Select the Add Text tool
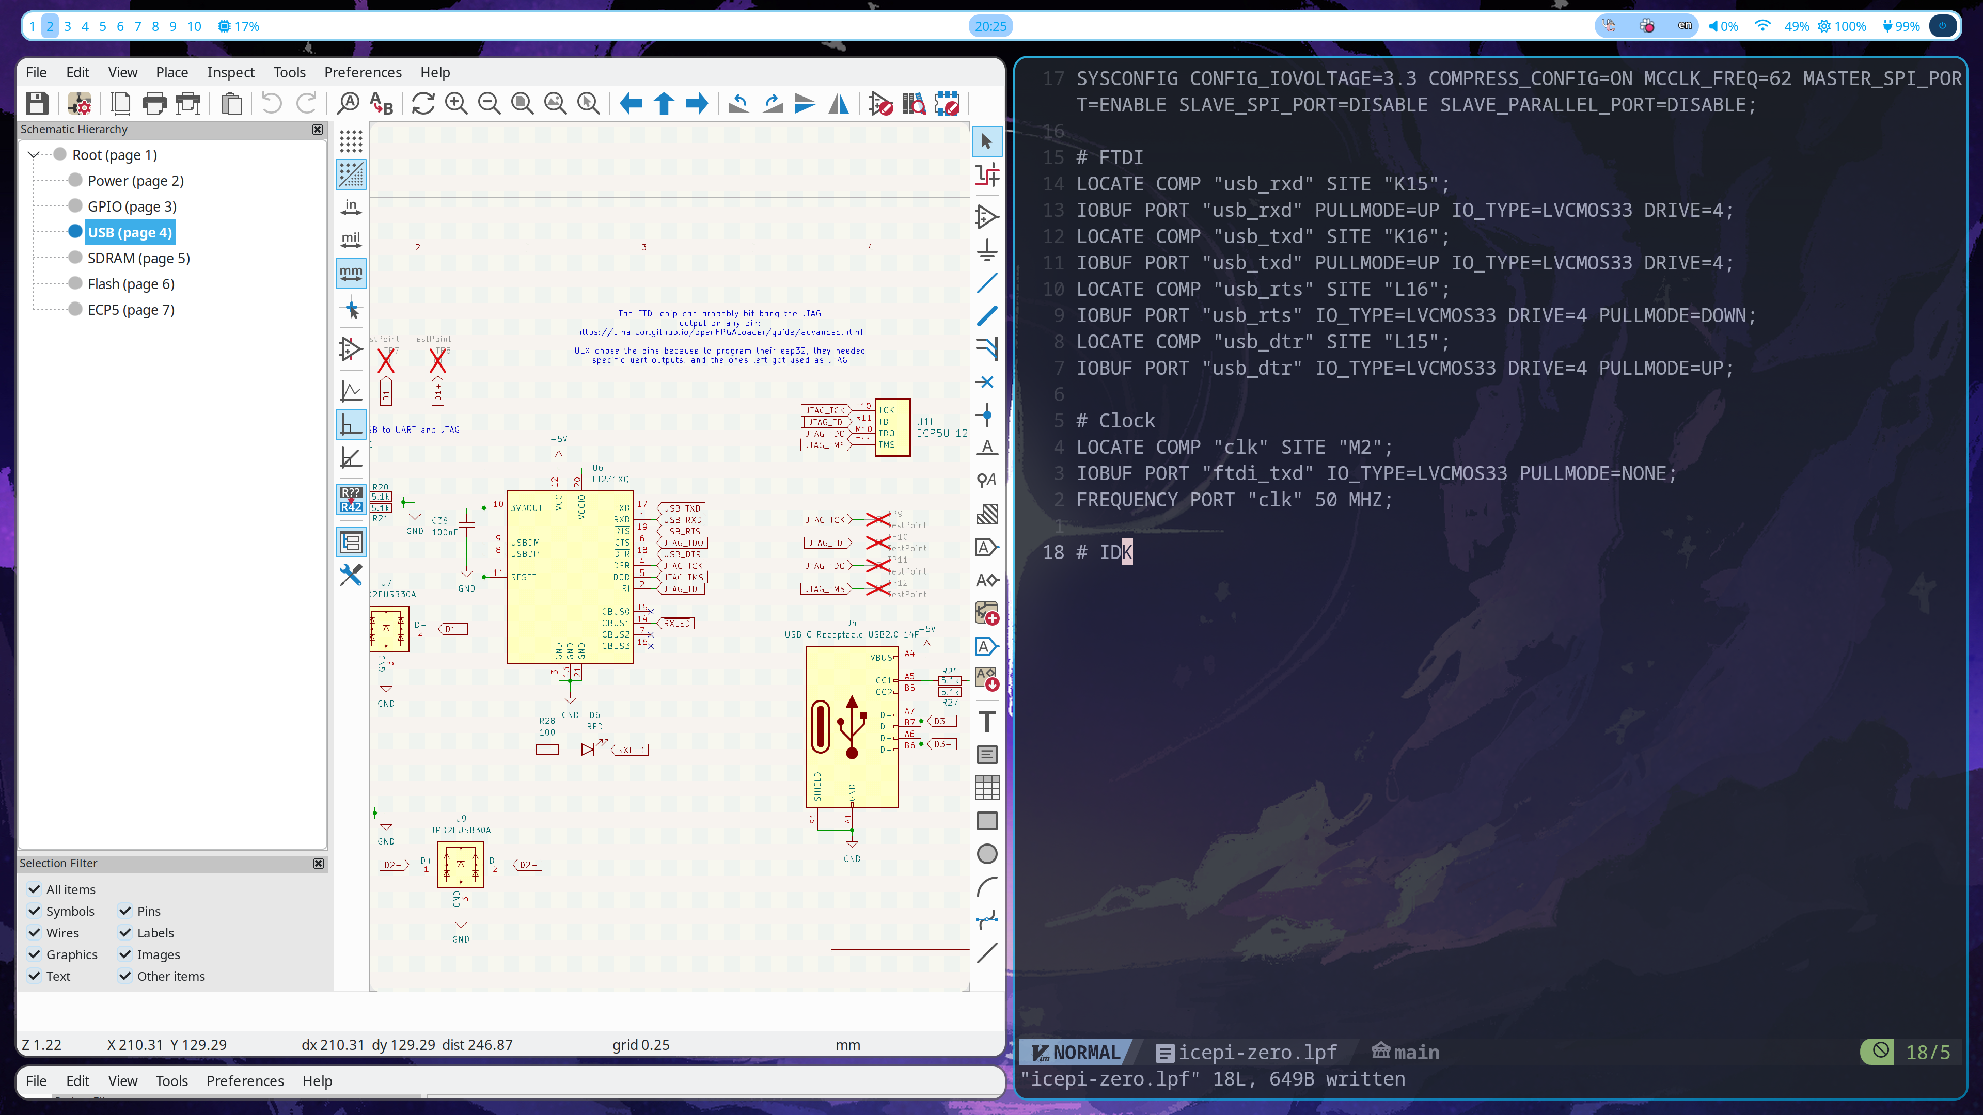Screen dimensions: 1983x1115 [x=987, y=722]
